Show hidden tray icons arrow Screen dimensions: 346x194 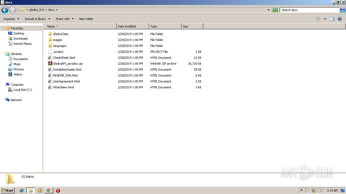[301, 190]
